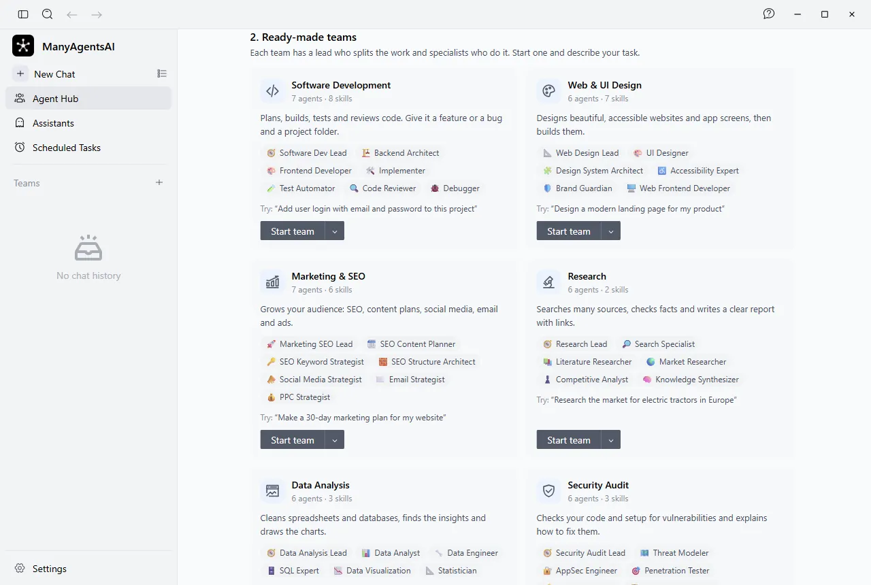Select the Threat Modeler chip
The height and width of the screenshot is (585, 871).
674,553
